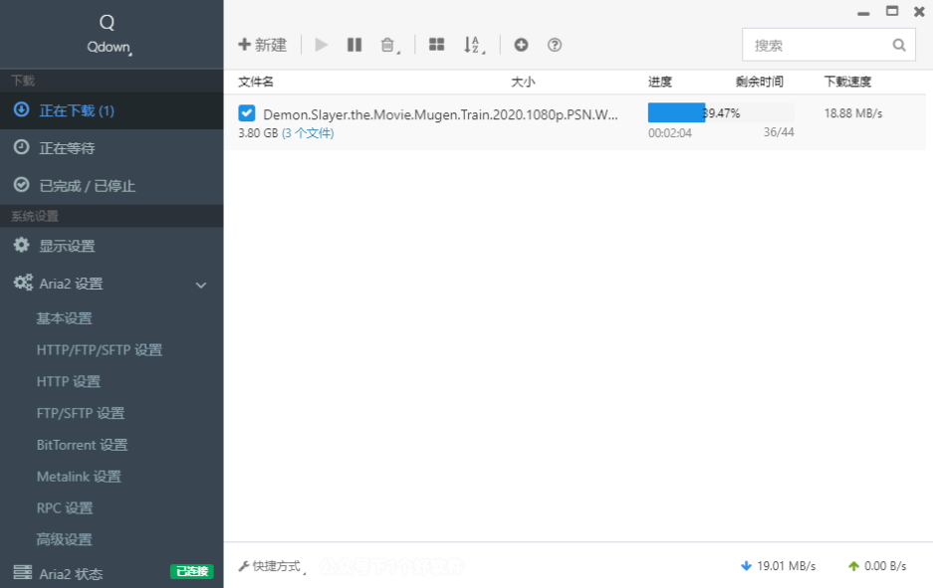Open FTP/SFTP 设置 page
The height and width of the screenshot is (588, 933).
81,413
